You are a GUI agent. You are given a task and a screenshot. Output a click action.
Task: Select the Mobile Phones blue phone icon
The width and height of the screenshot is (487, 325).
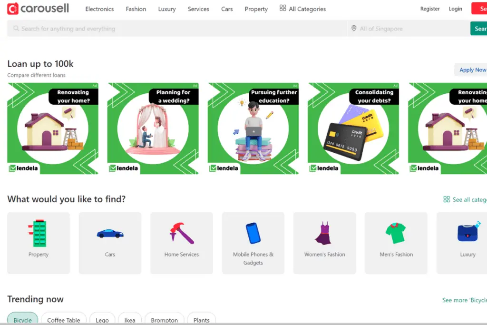click(253, 233)
